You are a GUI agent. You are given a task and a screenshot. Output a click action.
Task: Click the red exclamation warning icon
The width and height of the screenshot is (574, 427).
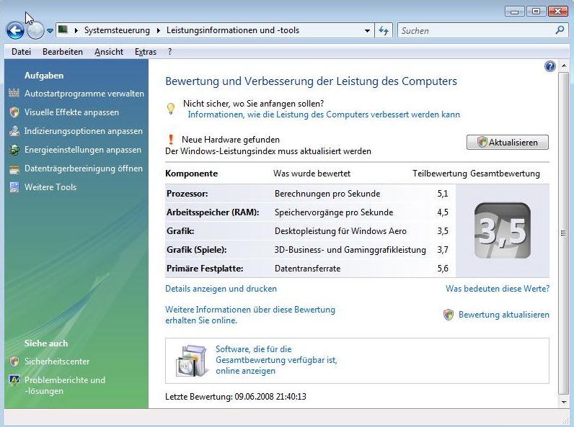tap(171, 139)
